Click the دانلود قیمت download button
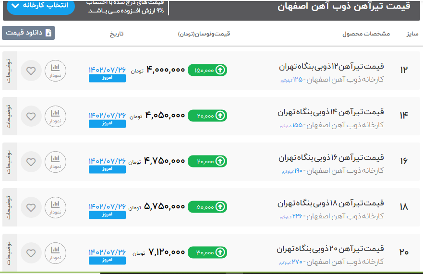Image resolution: width=423 pixels, height=274 pixels. (x=28, y=33)
